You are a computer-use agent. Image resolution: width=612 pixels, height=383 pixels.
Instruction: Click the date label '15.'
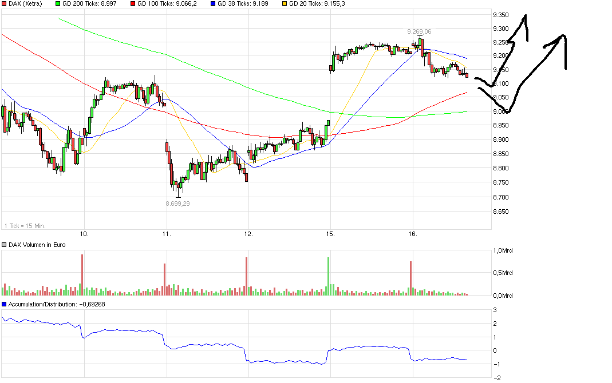(330, 234)
